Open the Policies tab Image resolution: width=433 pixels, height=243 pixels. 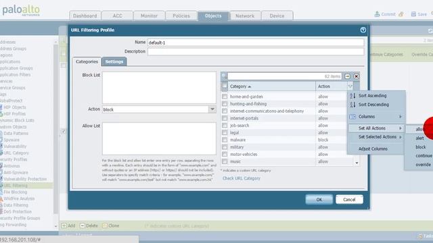[x=181, y=16]
